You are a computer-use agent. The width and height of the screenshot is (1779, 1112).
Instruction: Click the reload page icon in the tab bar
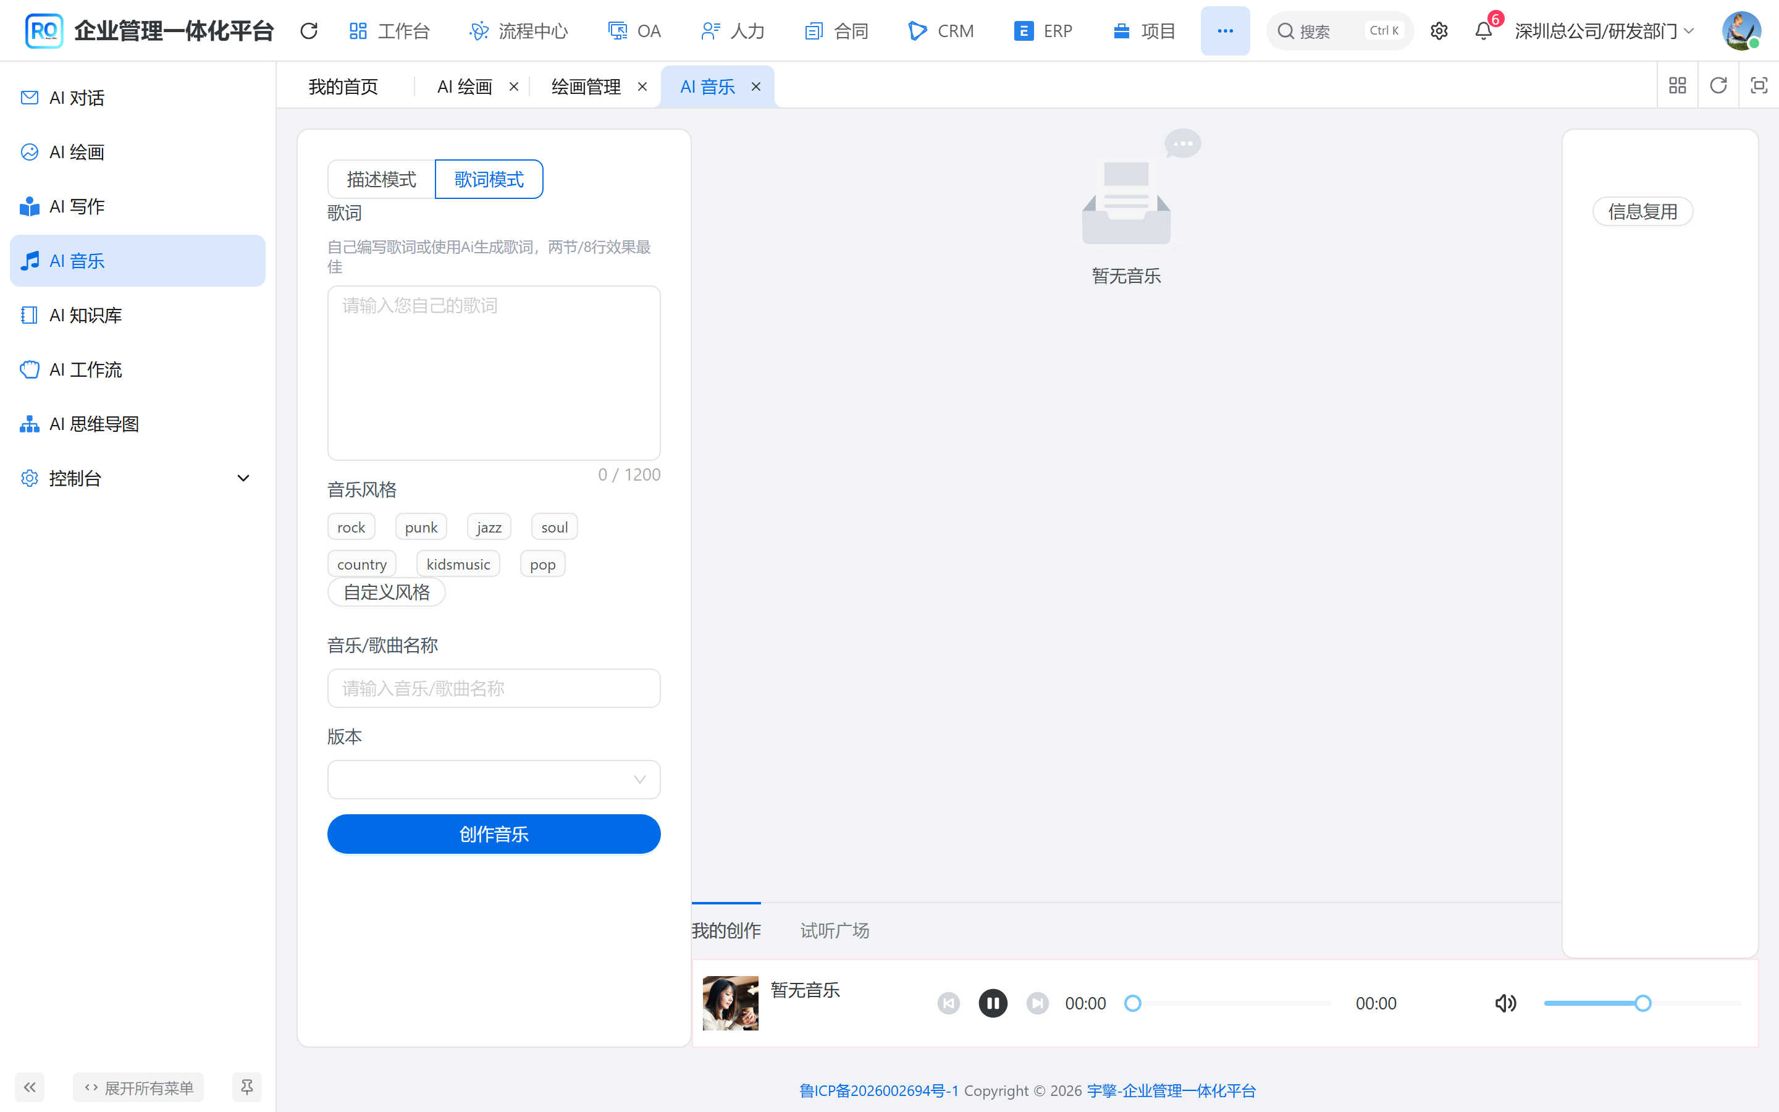1718,86
